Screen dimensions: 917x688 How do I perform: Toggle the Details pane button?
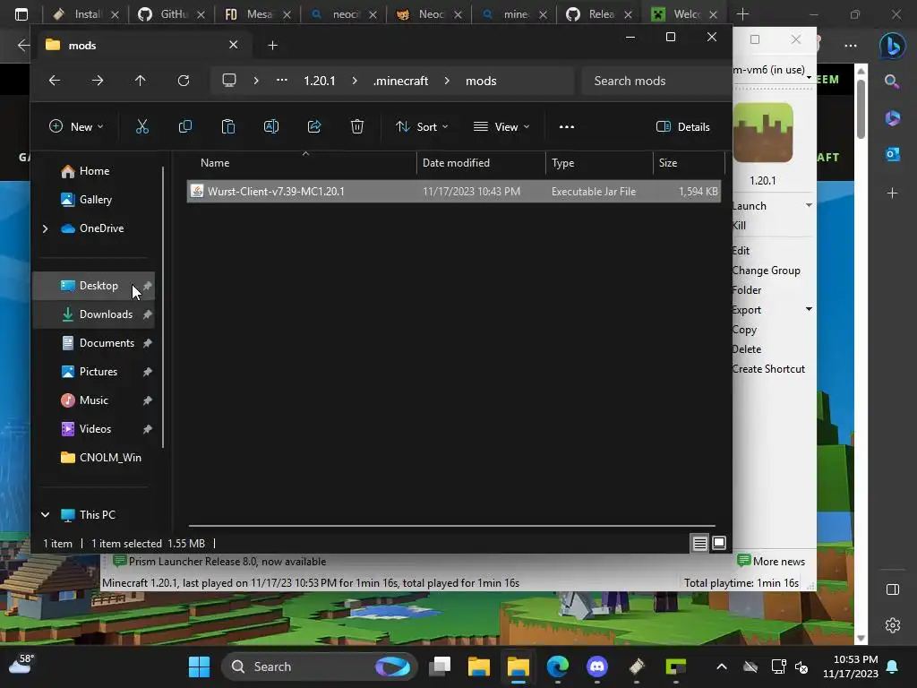pos(683,126)
